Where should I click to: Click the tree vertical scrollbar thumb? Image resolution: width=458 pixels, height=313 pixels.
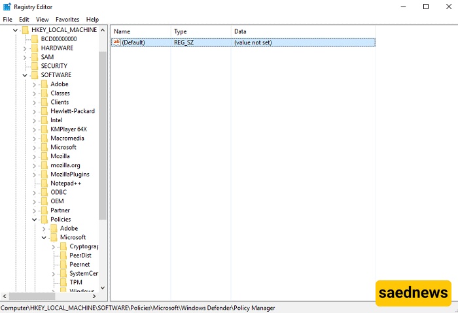(x=103, y=136)
